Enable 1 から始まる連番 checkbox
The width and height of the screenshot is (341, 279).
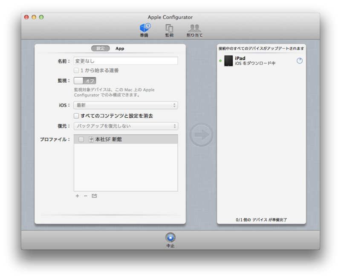point(76,70)
